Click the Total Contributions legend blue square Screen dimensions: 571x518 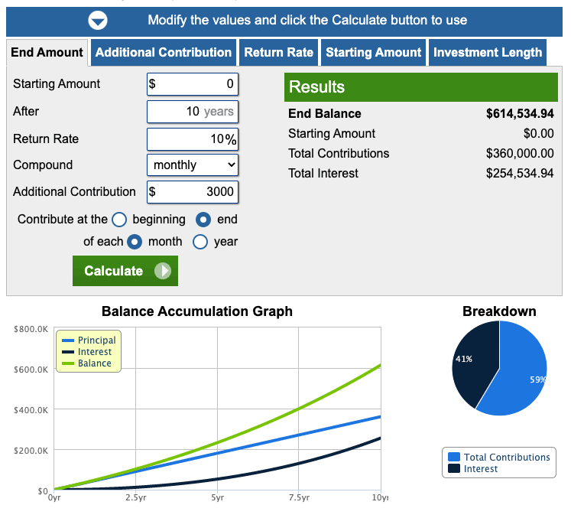(x=454, y=457)
